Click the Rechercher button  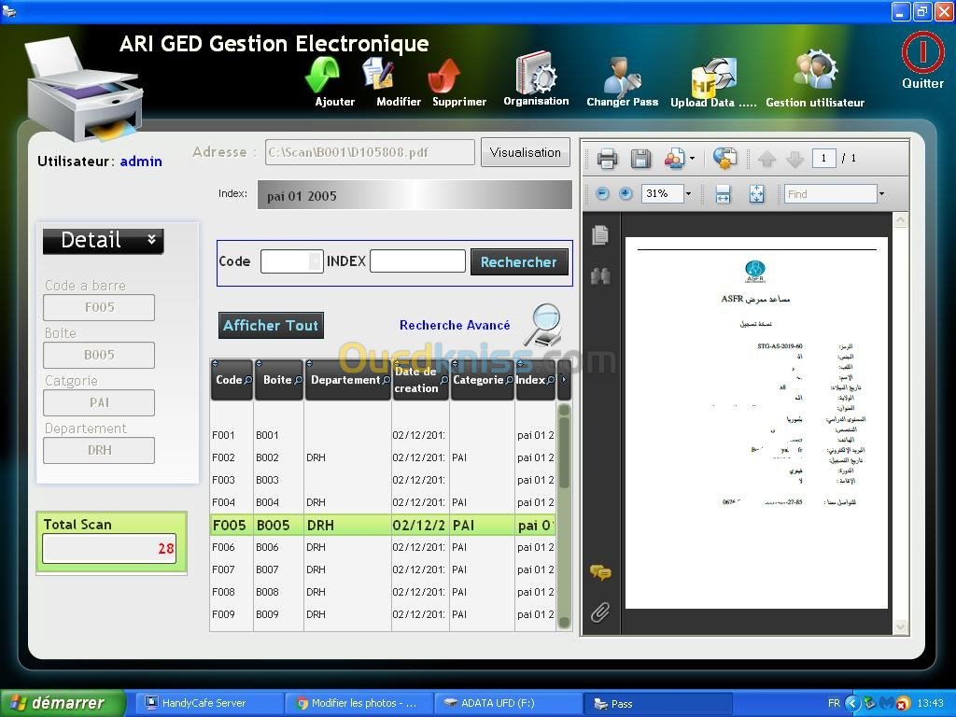518,262
